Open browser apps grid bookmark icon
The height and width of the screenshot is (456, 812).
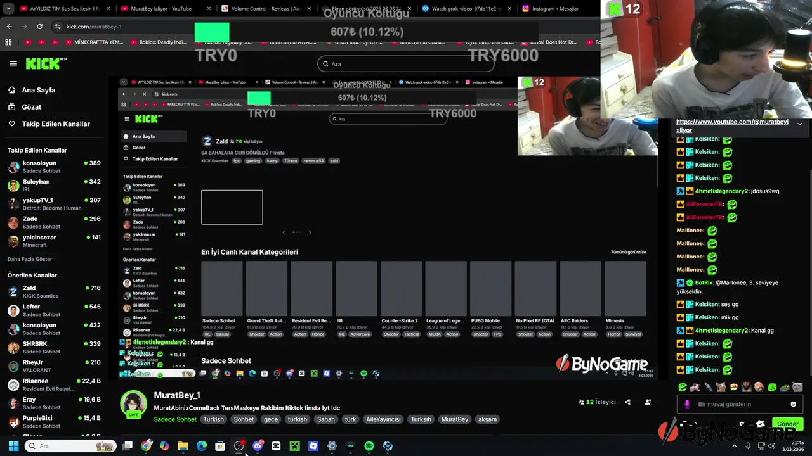pos(8,42)
